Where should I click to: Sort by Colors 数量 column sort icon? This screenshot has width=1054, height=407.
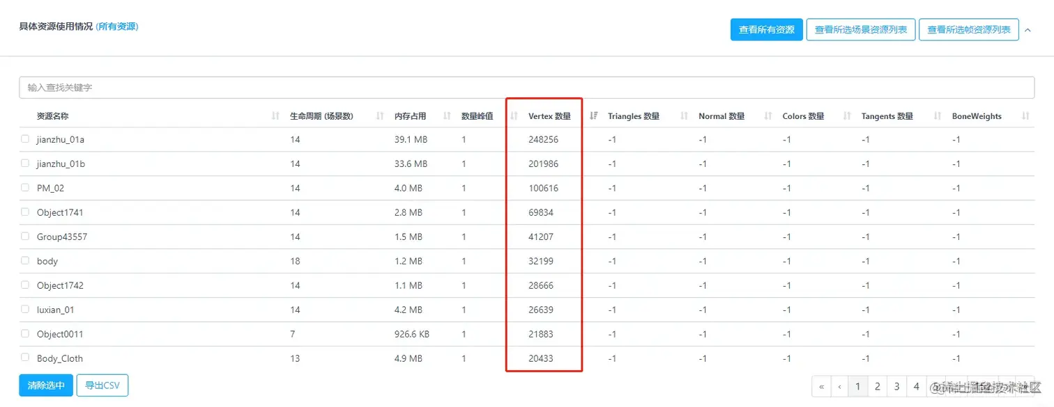coord(847,116)
